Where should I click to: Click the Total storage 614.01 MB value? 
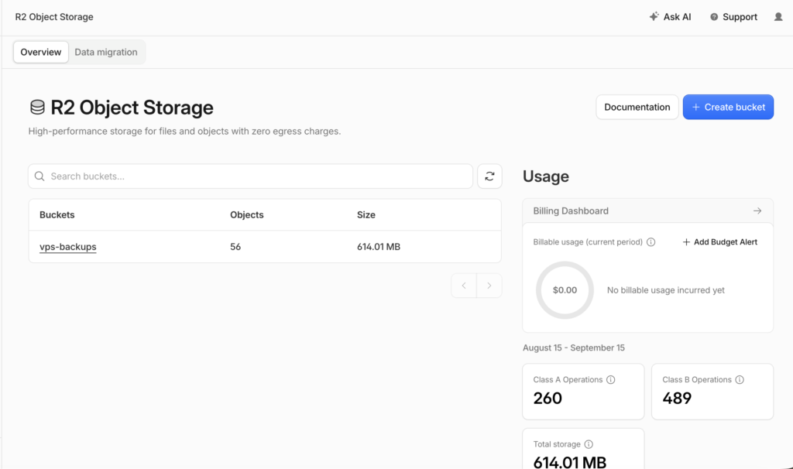(570, 462)
